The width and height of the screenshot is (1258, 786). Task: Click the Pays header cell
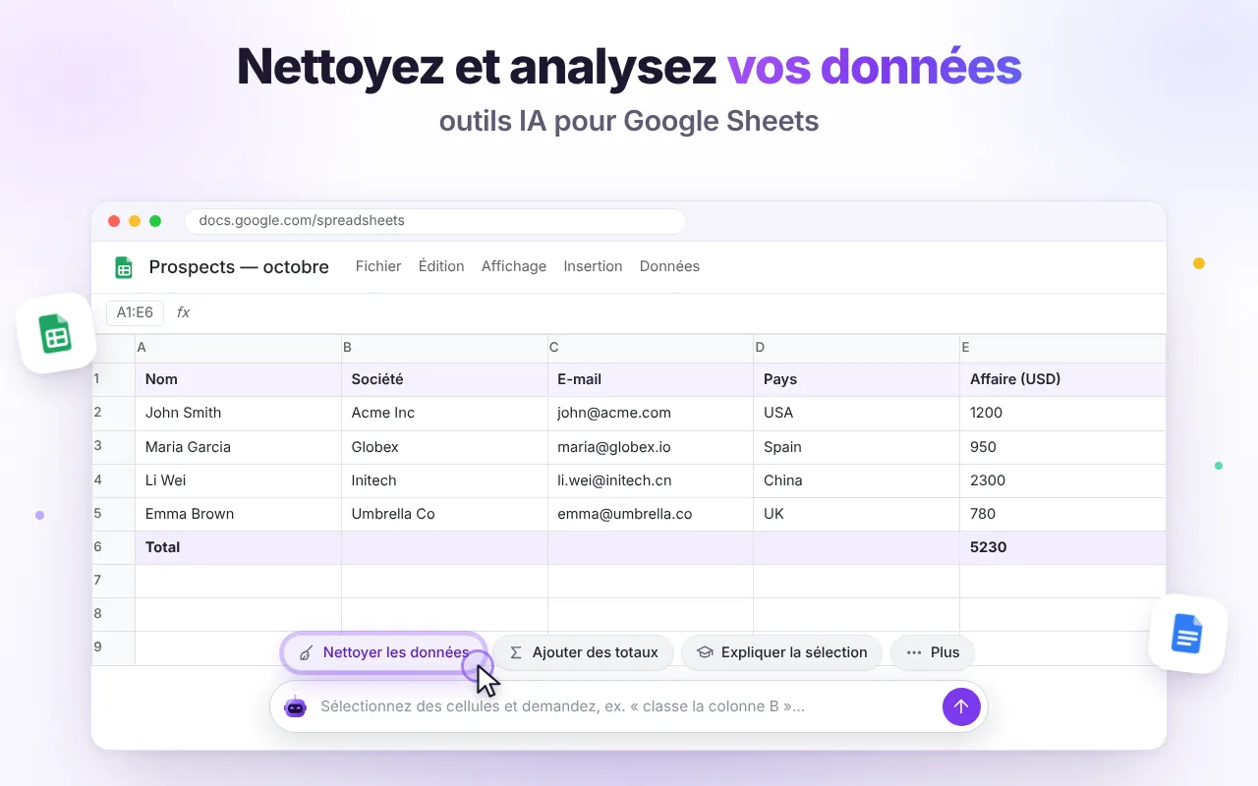857,379
